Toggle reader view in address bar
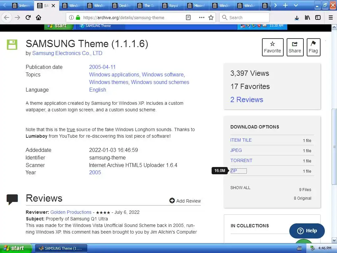This screenshot has height=253, width=337. point(188,18)
